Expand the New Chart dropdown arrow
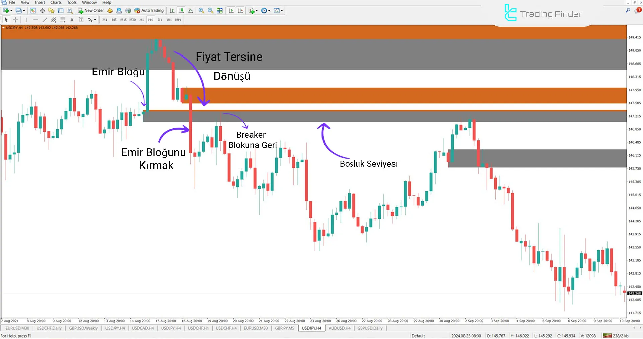 coord(11,11)
